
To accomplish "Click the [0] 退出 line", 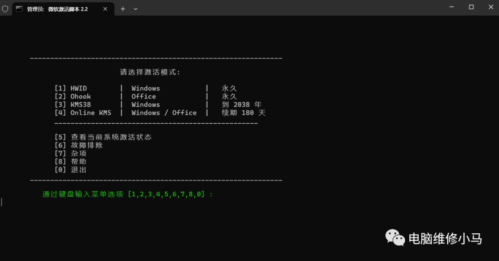I will [71, 170].
